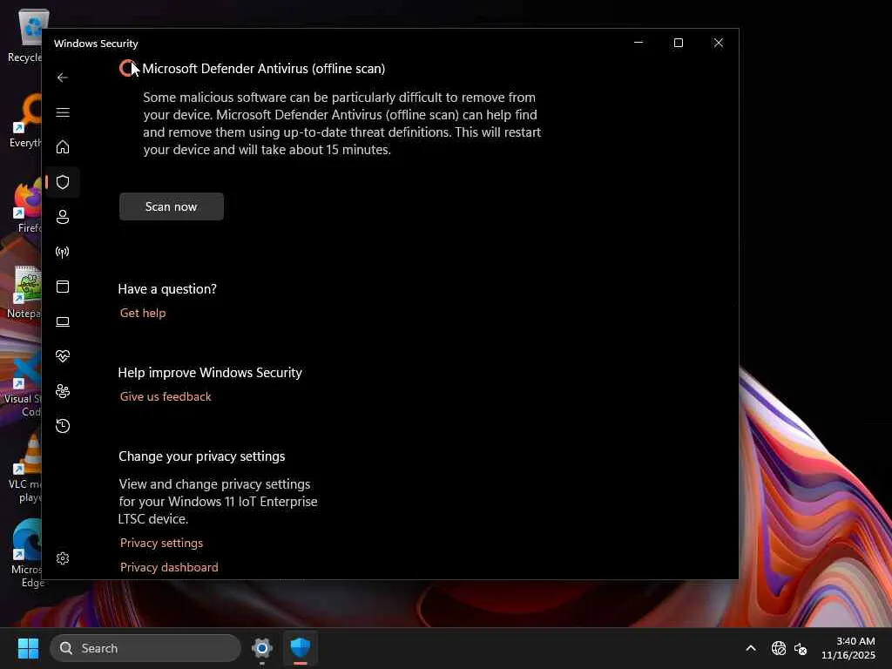The image size is (892, 669).
Task: Click the taskbar Search box
Action: click(145, 648)
